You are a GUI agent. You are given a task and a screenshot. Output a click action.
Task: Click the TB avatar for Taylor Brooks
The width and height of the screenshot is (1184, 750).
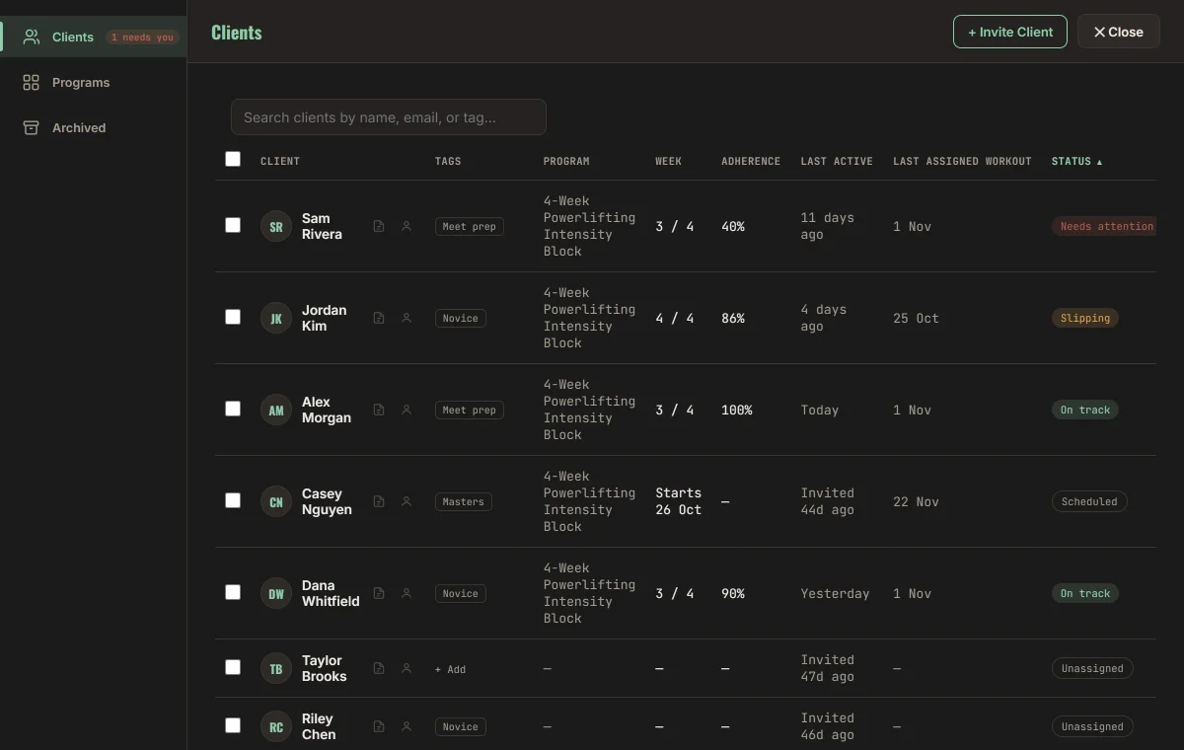pos(276,668)
